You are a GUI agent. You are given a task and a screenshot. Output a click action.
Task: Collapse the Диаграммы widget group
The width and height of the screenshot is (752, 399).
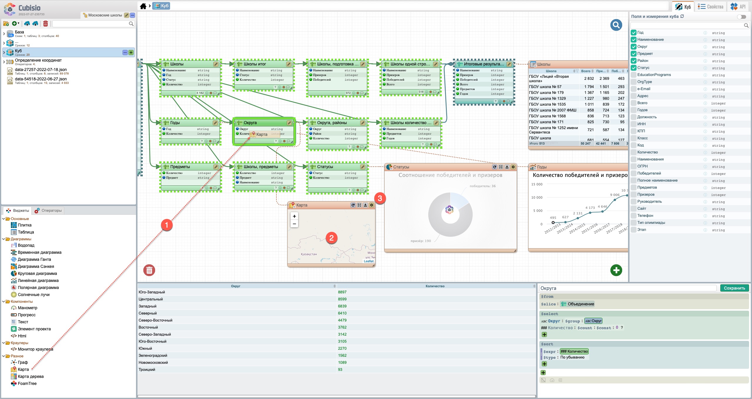[x=4, y=239]
